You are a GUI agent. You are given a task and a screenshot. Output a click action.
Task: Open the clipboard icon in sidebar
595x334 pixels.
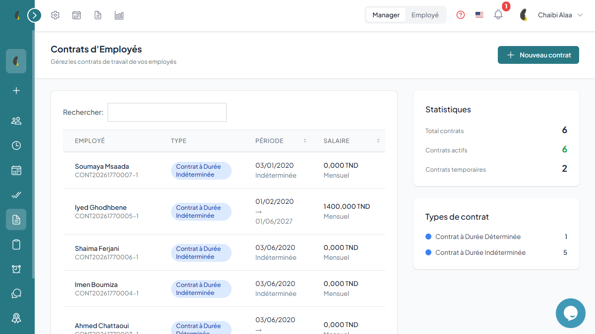point(16,244)
